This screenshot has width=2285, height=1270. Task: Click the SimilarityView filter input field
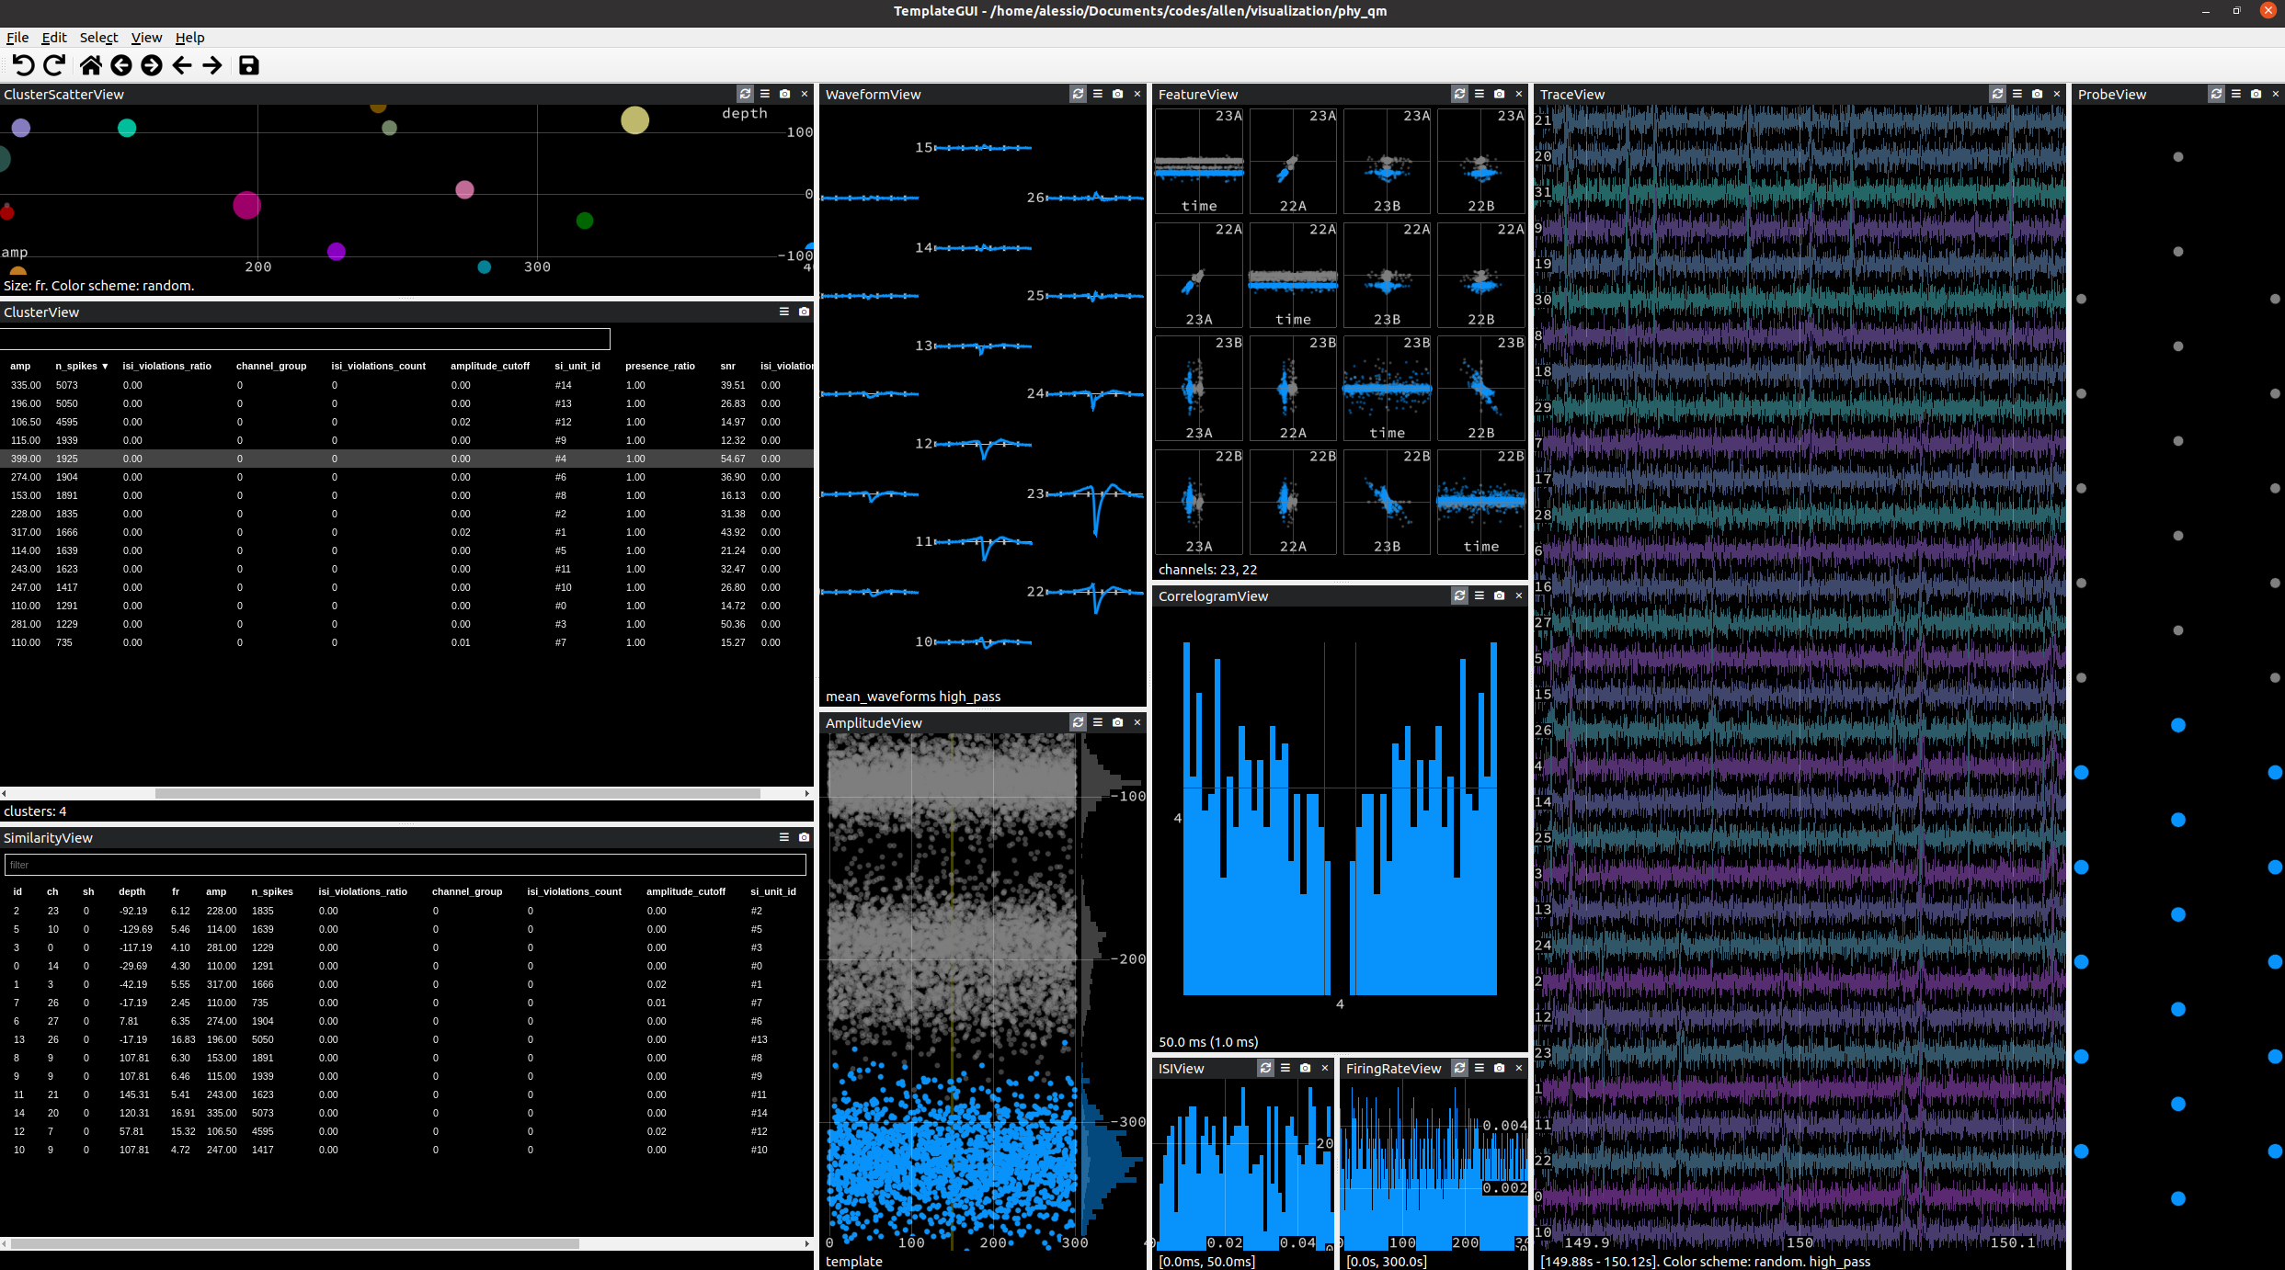[405, 865]
